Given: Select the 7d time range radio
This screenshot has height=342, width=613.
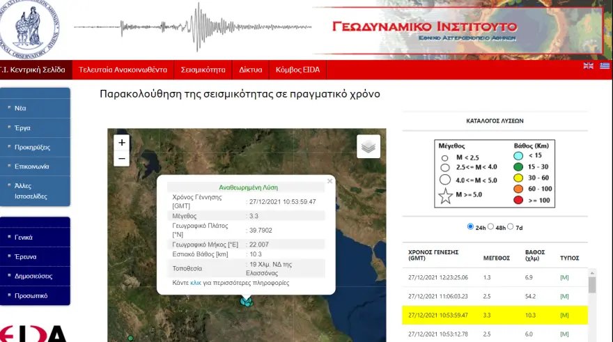Looking at the screenshot, I should pyautogui.click(x=511, y=227).
